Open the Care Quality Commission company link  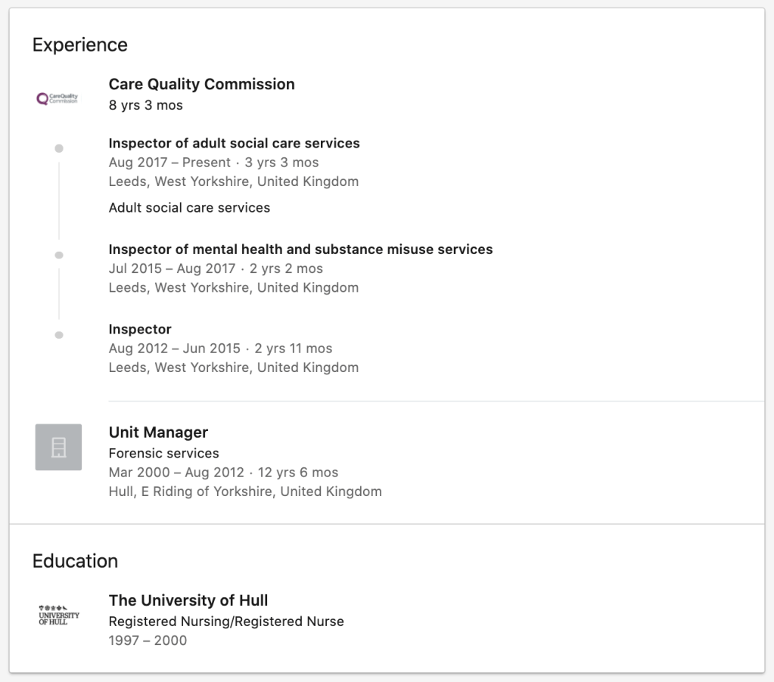pyautogui.click(x=201, y=84)
